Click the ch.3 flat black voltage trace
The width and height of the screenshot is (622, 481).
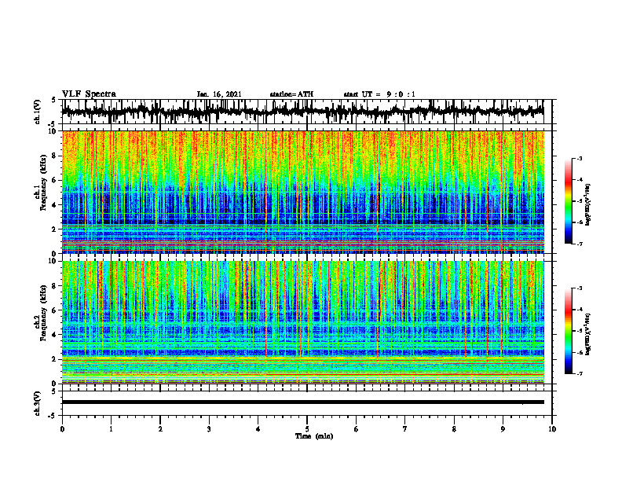click(x=302, y=402)
